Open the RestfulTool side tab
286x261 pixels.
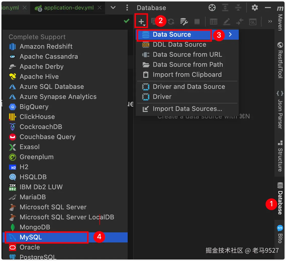(280, 60)
